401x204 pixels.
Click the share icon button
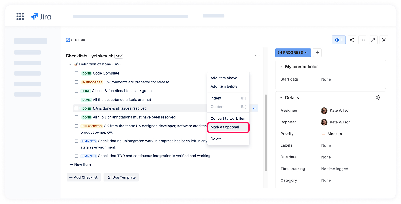click(352, 40)
